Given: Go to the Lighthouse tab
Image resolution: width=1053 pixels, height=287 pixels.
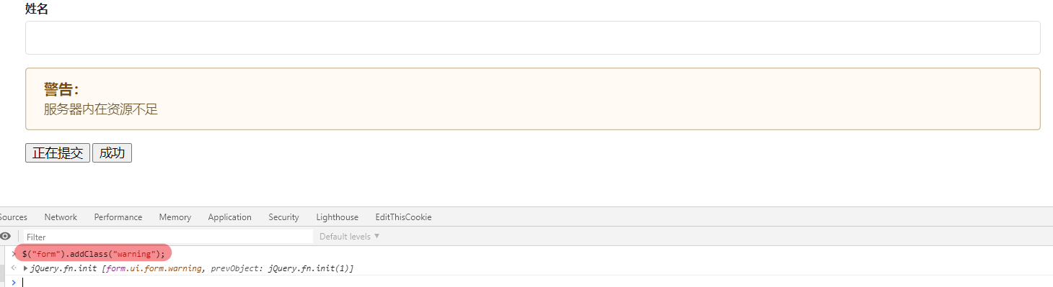Looking at the screenshot, I should pos(337,217).
